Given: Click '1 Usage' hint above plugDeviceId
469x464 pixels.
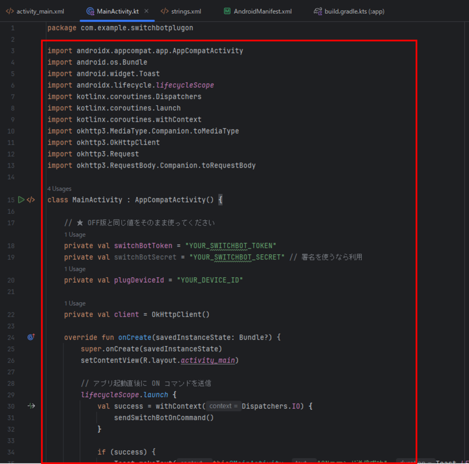Looking at the screenshot, I should [75, 269].
